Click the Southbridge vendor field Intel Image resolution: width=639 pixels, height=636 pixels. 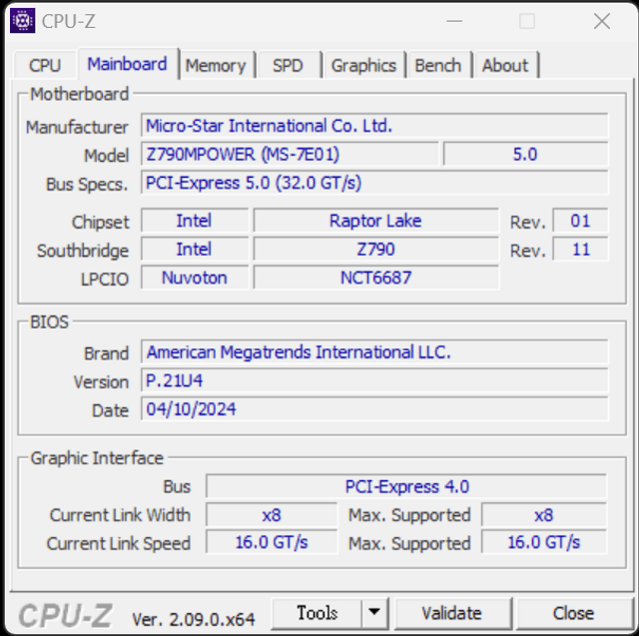tap(195, 250)
